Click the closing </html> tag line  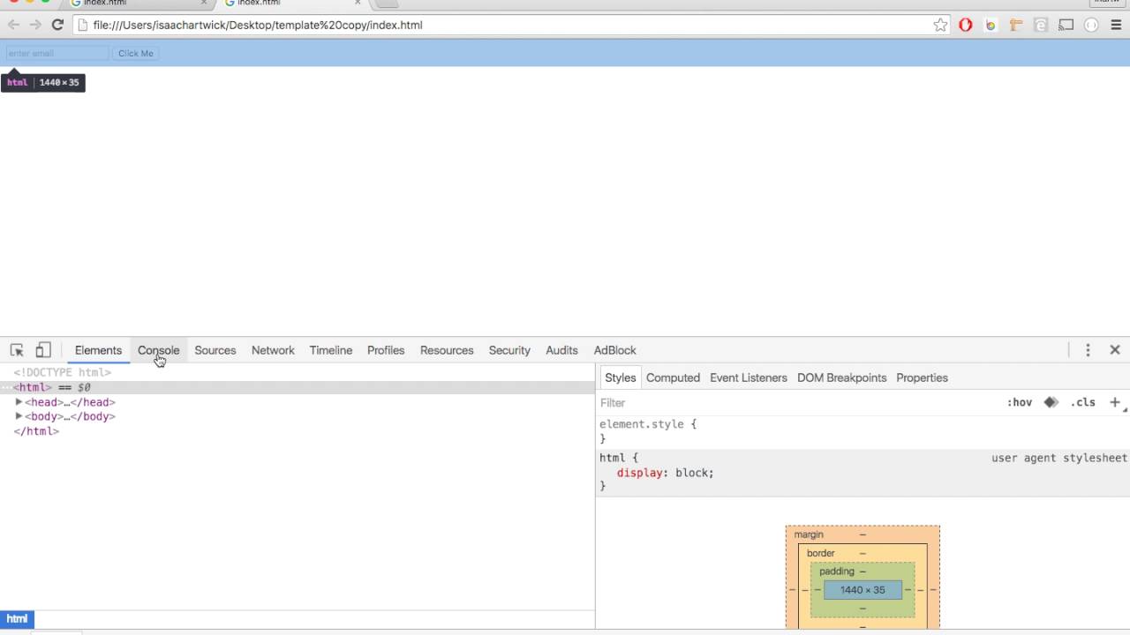coord(36,431)
